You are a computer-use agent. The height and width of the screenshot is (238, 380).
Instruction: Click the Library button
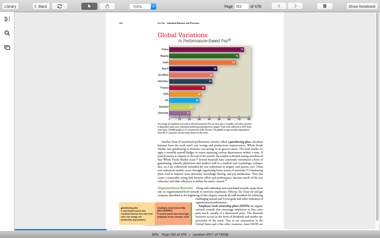[10, 6]
